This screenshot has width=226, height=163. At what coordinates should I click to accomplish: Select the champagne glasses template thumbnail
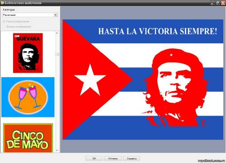tap(28, 97)
